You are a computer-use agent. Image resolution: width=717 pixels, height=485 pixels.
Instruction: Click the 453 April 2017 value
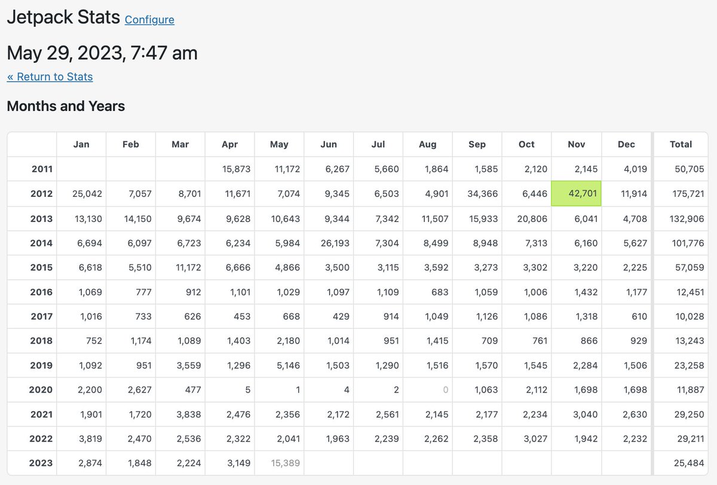coord(242,317)
